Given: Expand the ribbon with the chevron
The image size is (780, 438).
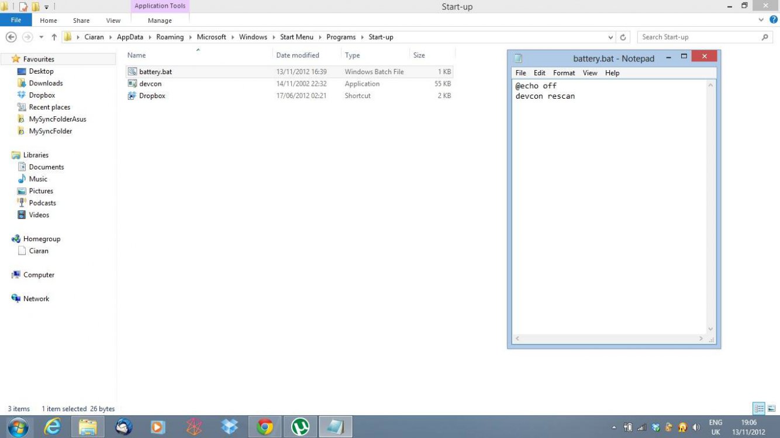Looking at the screenshot, I should [x=761, y=20].
